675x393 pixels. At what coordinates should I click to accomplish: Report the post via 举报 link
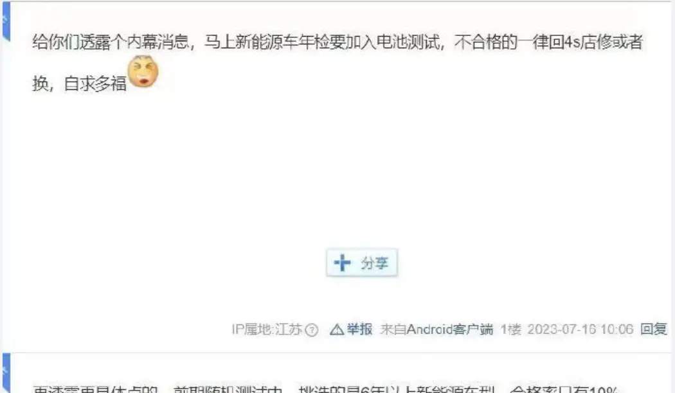click(x=359, y=329)
